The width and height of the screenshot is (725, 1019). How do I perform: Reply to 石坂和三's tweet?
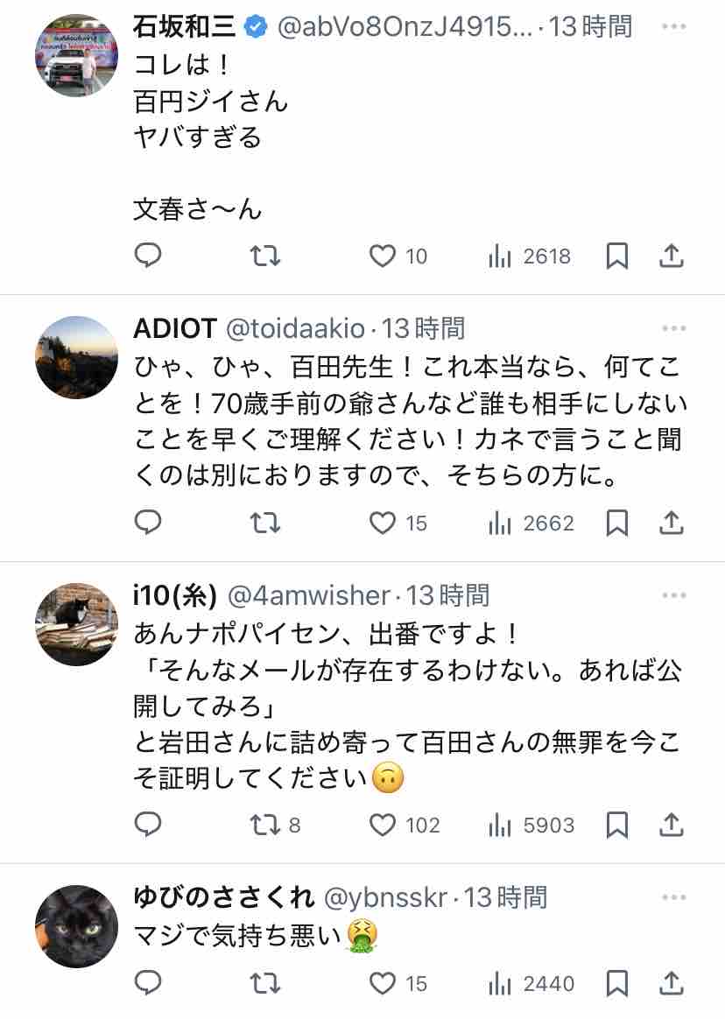148,256
